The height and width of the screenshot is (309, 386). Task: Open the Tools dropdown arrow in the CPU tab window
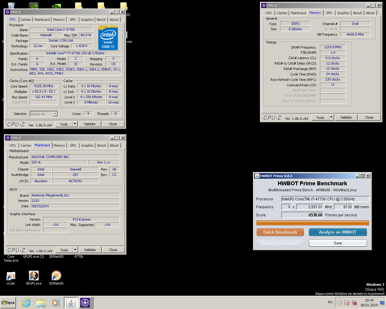[x=75, y=124]
